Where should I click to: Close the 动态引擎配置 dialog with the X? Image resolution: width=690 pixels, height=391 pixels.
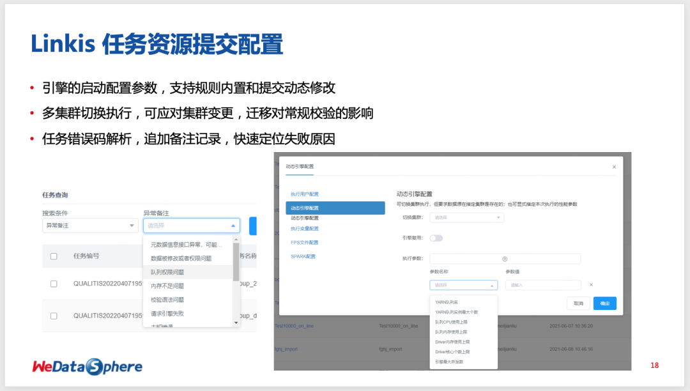click(614, 167)
